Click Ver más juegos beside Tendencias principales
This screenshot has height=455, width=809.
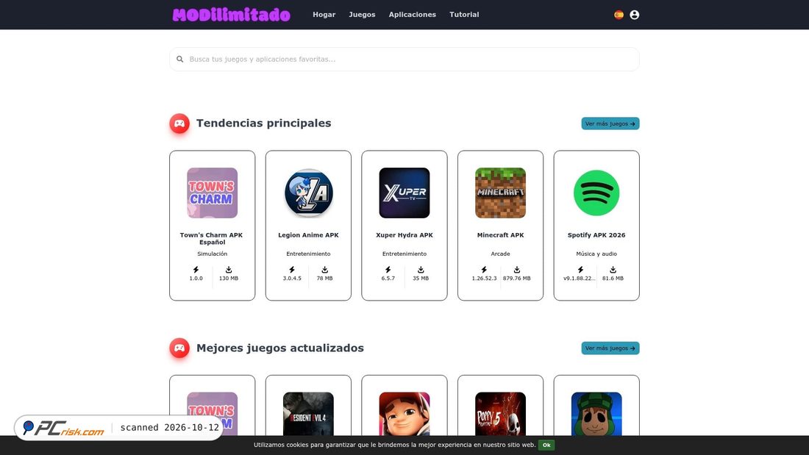[x=610, y=123]
